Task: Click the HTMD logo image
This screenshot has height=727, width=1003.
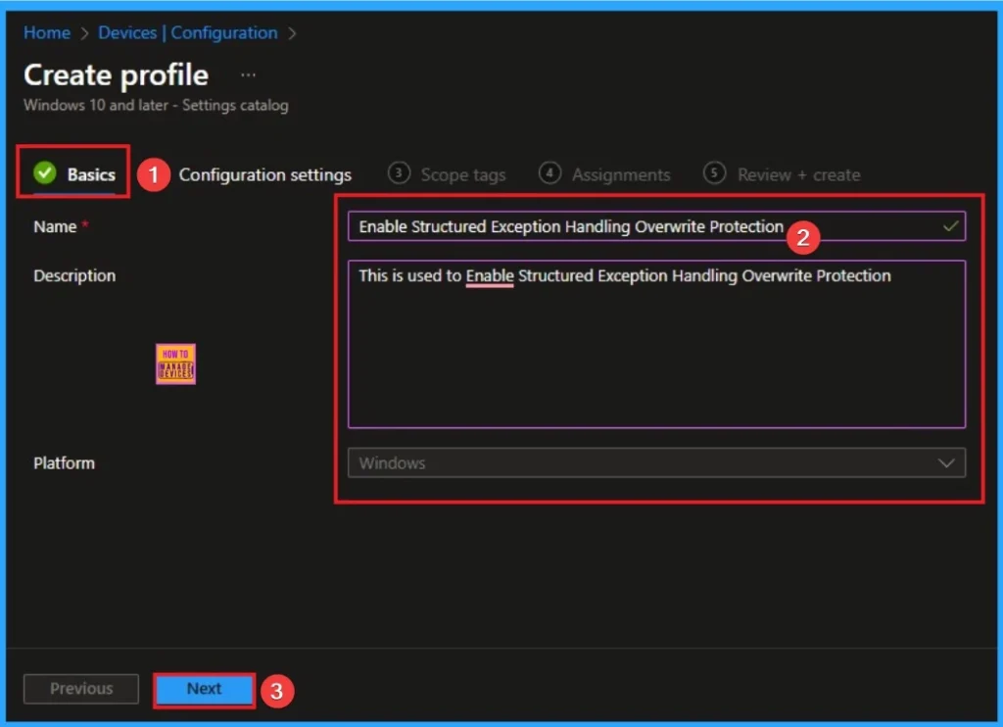Action: pyautogui.click(x=174, y=363)
